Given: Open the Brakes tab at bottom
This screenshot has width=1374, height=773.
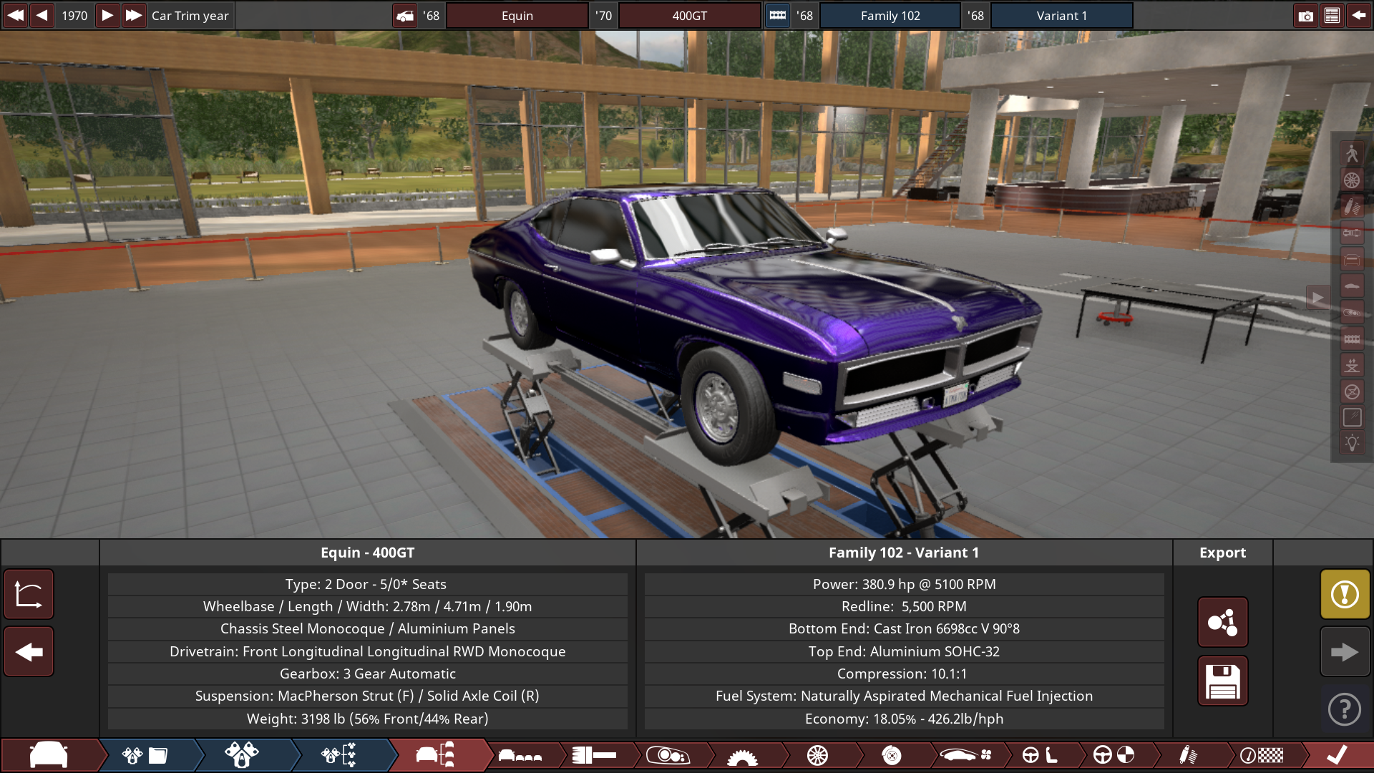Looking at the screenshot, I should [892, 755].
